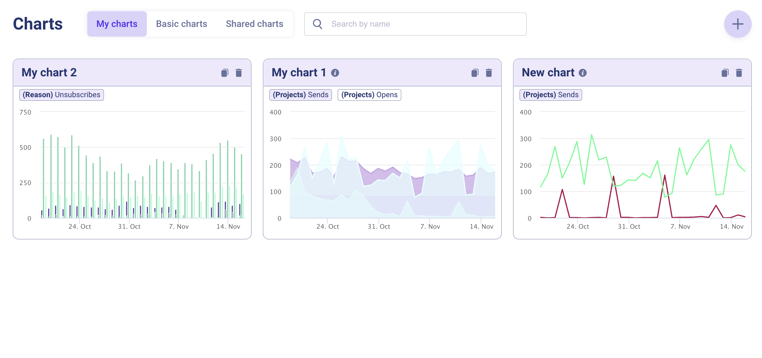Open the Shared charts tab

[x=254, y=24]
